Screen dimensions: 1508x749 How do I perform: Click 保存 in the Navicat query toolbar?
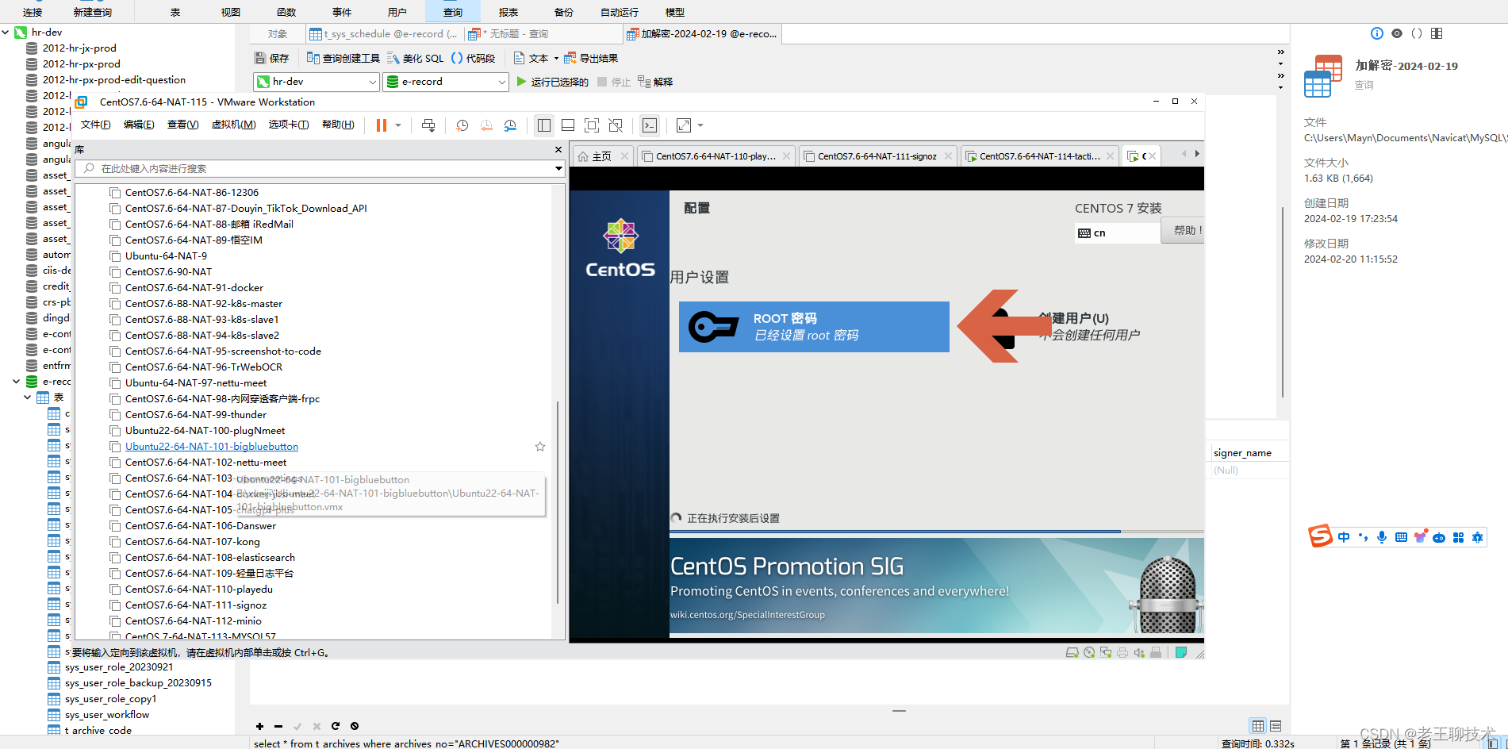[272, 58]
